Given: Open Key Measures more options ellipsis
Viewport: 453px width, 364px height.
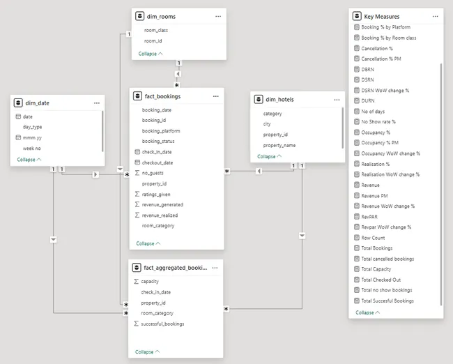Looking at the screenshot, I should [x=436, y=17].
